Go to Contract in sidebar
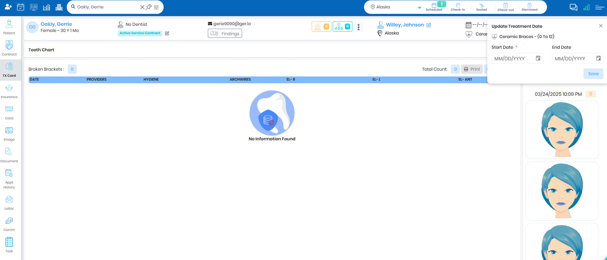This screenshot has height=260, width=607. [x=9, y=48]
